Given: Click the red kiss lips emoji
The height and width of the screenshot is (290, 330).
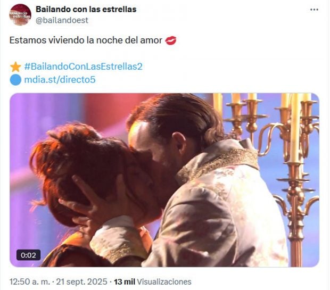Looking at the screenshot, I should point(170,40).
